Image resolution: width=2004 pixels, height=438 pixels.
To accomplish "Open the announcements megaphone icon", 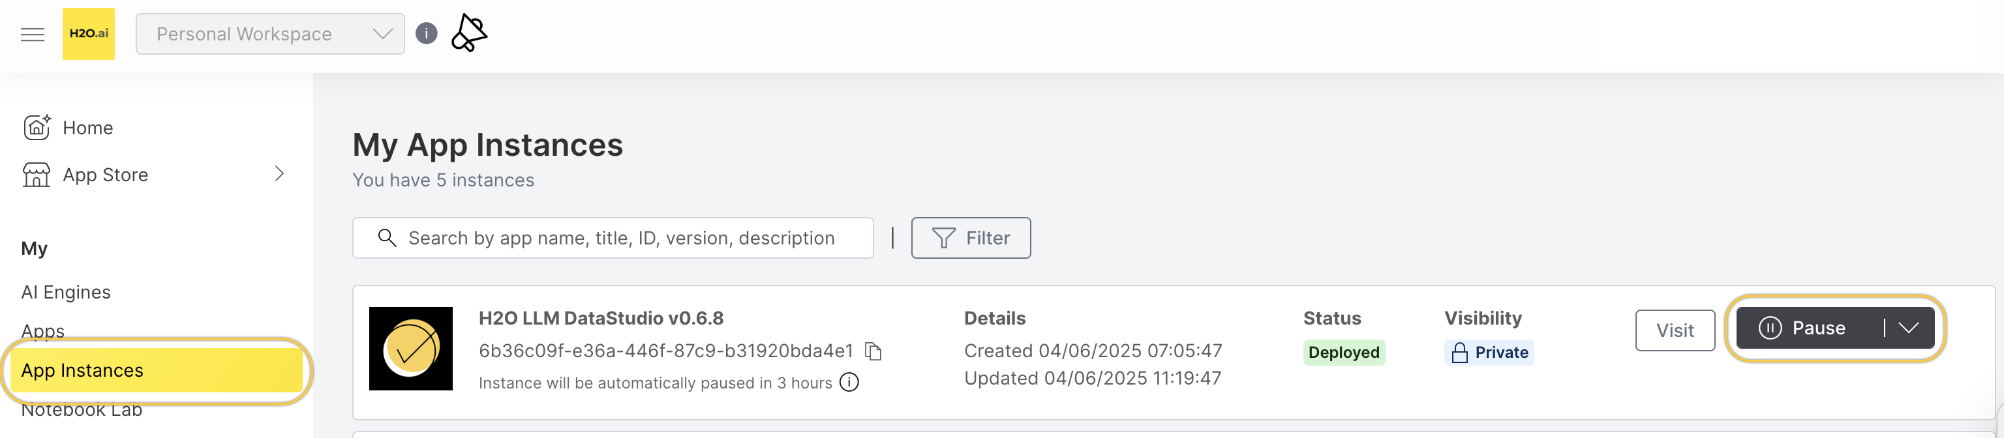I will tap(468, 33).
